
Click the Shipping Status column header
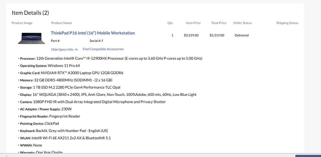point(287,23)
